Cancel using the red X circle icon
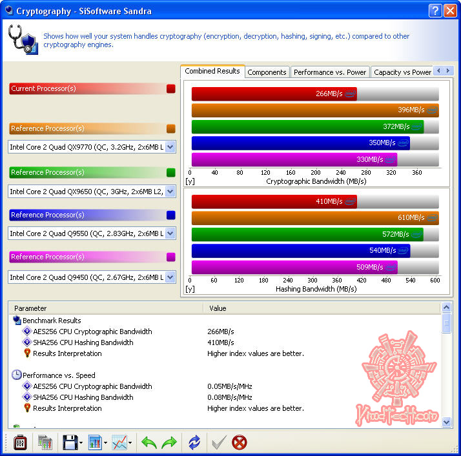461x456 pixels. (240, 442)
